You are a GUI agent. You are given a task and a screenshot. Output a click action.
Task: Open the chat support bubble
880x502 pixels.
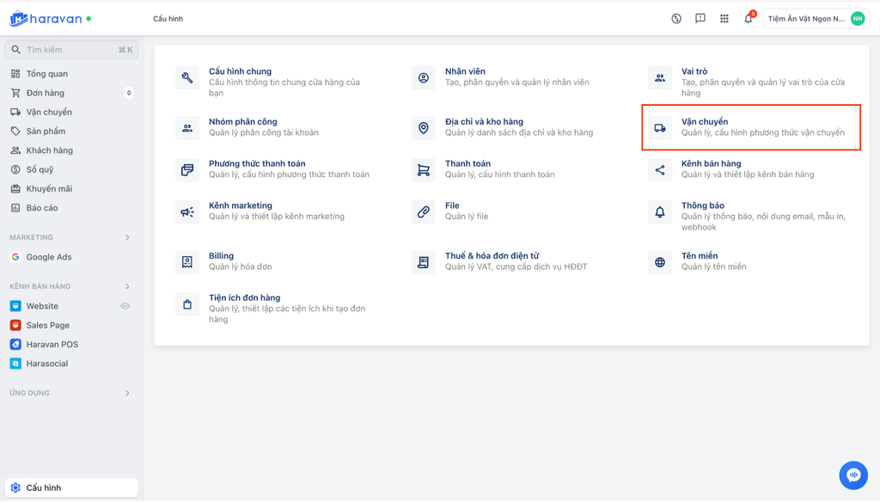click(x=853, y=474)
